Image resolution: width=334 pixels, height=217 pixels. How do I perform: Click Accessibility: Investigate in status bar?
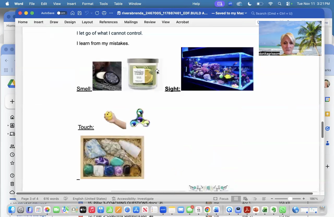[x=133, y=198]
